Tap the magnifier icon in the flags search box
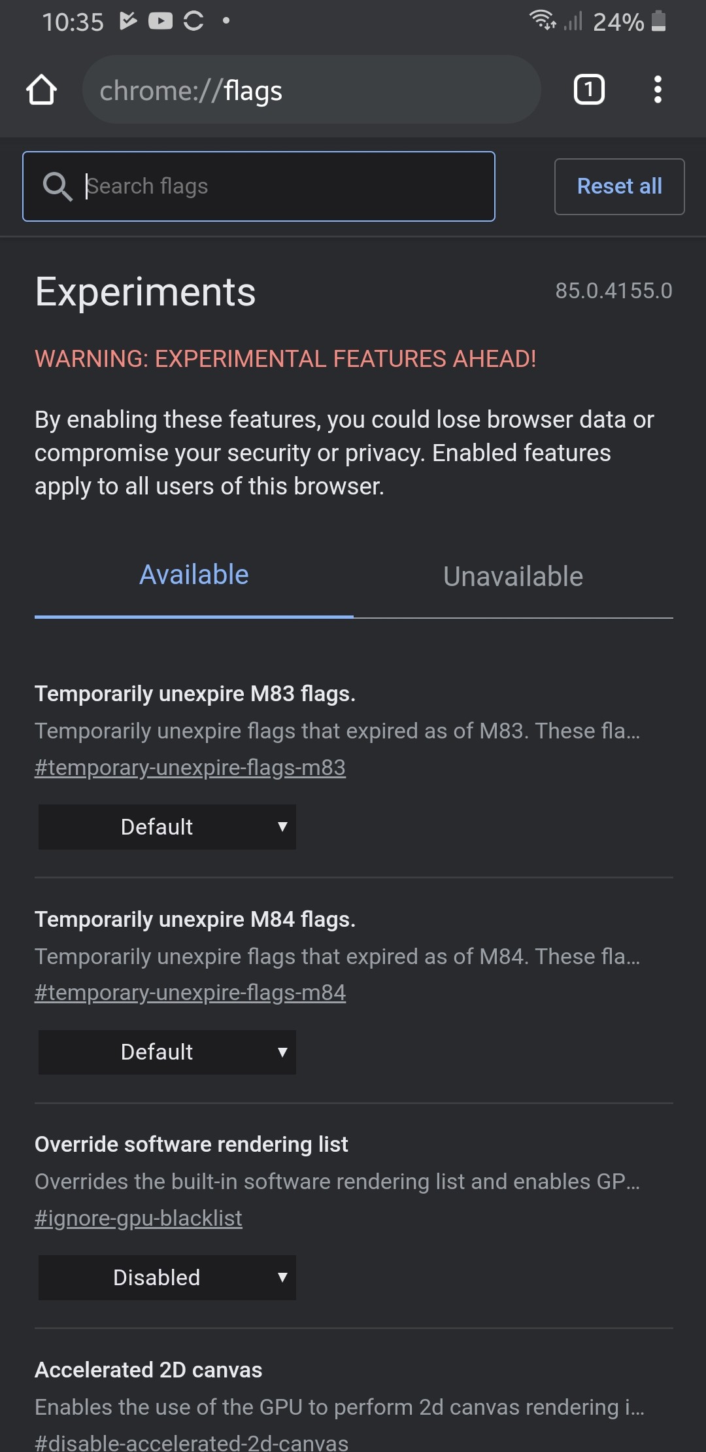The width and height of the screenshot is (706, 1452). tap(58, 186)
